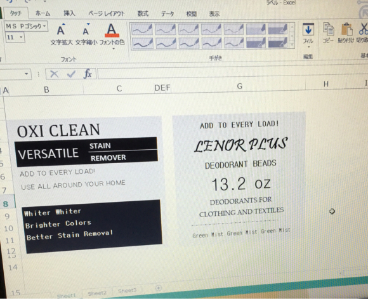Click the 13.2 oz text
Viewport: 368px width, 299px height.
tap(241, 184)
